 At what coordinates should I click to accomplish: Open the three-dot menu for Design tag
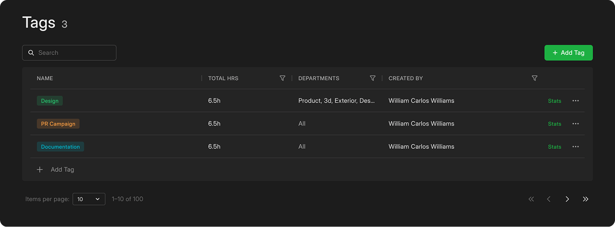click(575, 101)
